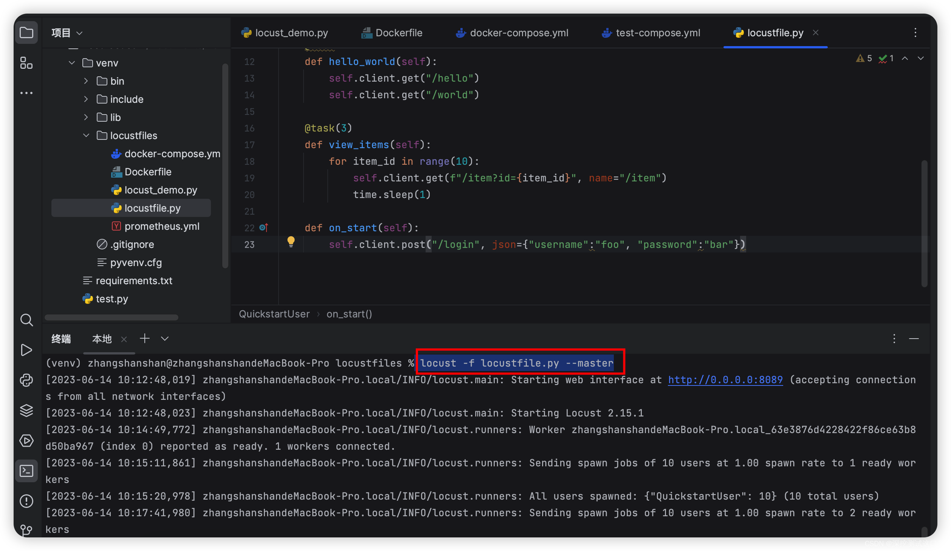Open the Problems tool window icon
This screenshot has width=951, height=551.
pos(26,501)
